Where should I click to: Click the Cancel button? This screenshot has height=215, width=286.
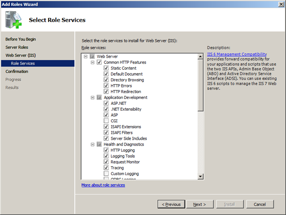tap(260, 204)
